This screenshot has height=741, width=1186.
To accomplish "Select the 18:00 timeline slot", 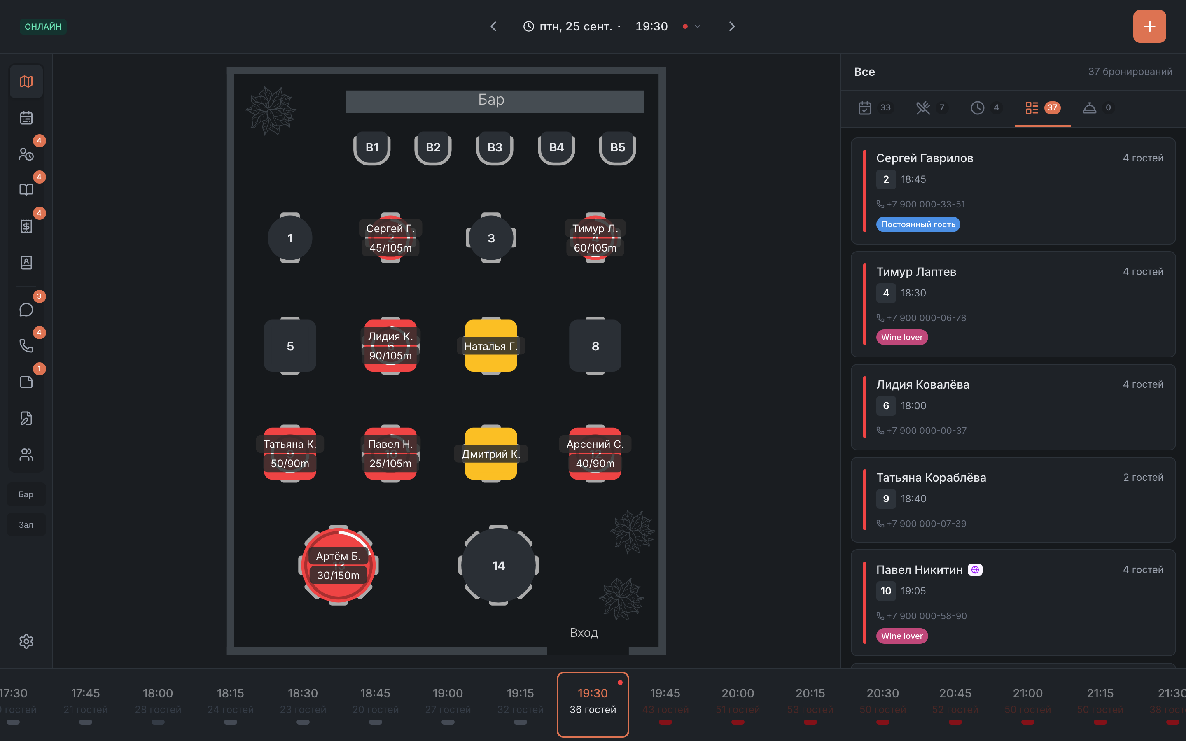I will [x=158, y=705].
